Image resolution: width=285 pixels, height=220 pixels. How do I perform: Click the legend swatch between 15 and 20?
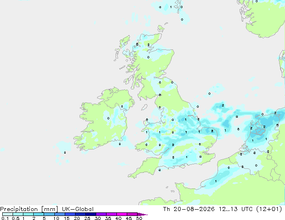coord(70,214)
